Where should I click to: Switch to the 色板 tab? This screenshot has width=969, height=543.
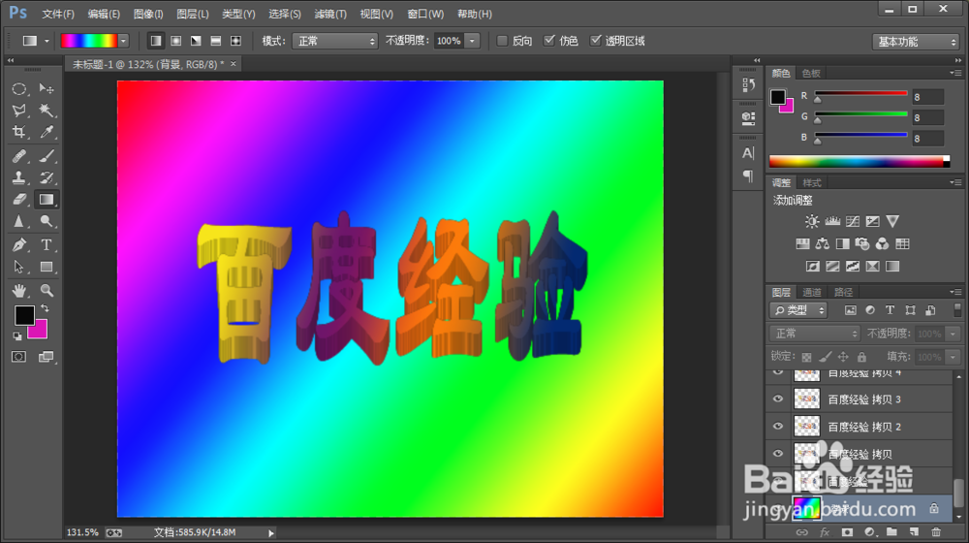click(x=811, y=73)
